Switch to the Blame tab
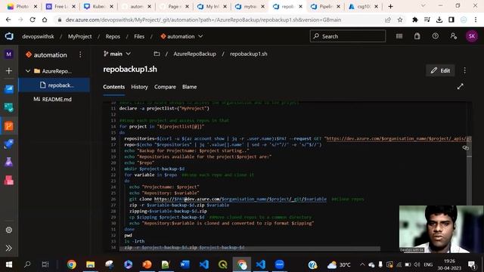 pyautogui.click(x=189, y=87)
